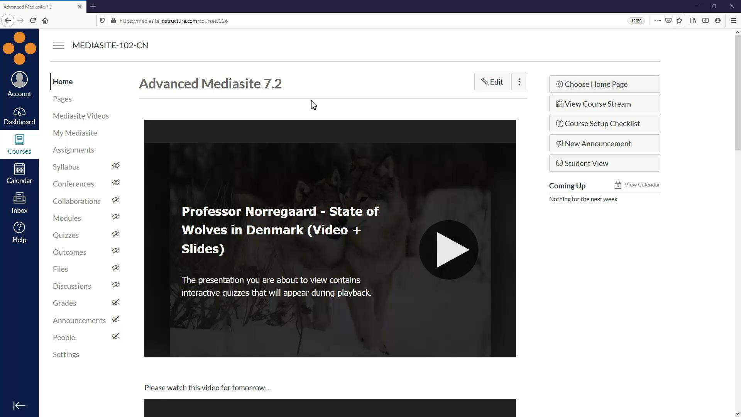
Task: Click the Account avatar icon
Action: click(x=19, y=80)
